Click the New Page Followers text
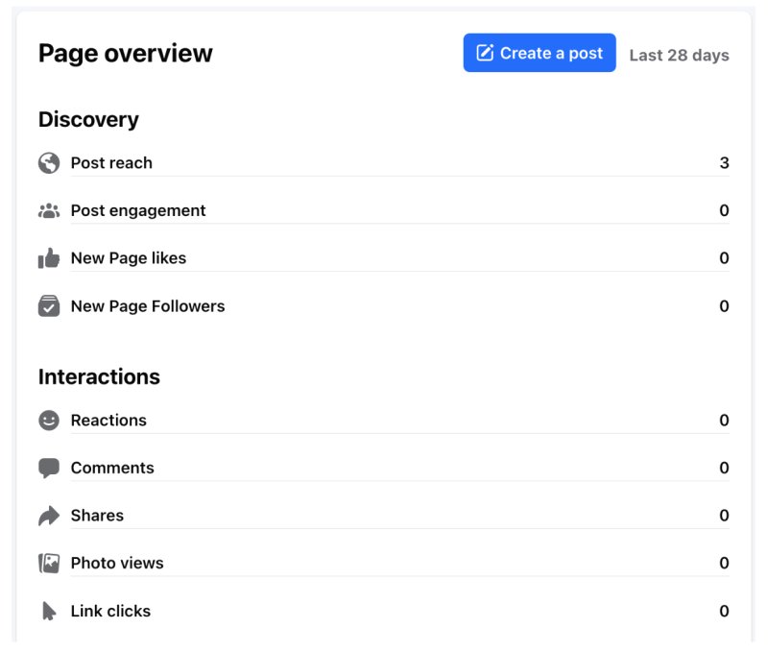The image size is (768, 652). pos(148,306)
